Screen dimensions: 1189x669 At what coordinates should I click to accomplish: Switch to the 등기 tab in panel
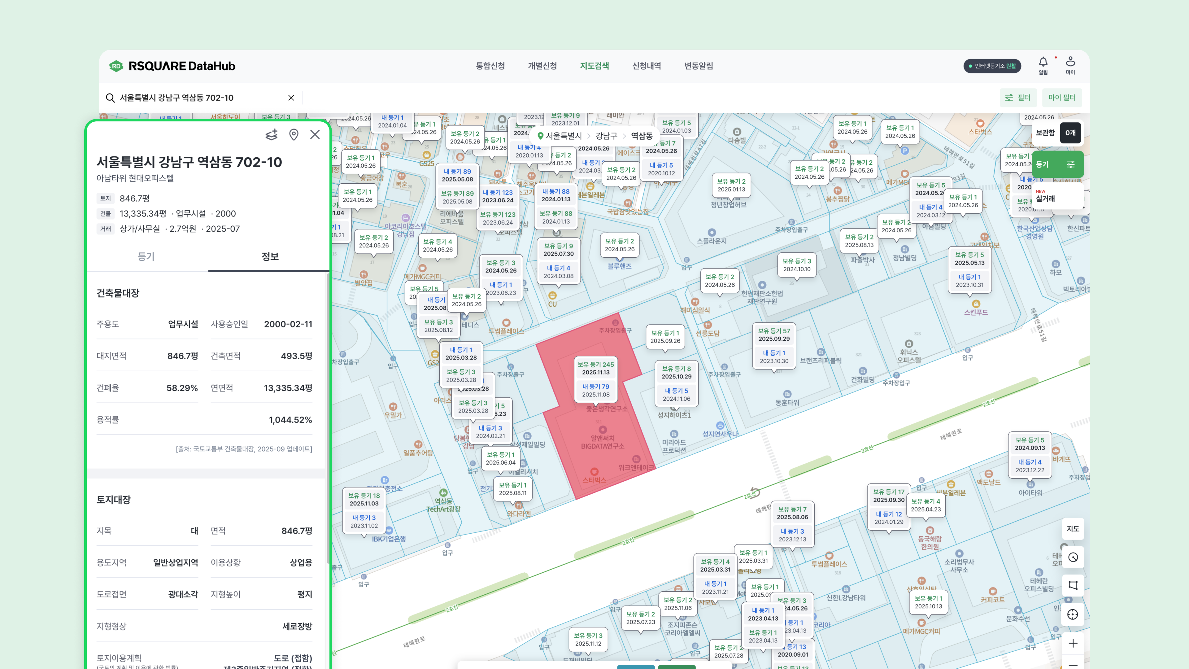(x=146, y=256)
